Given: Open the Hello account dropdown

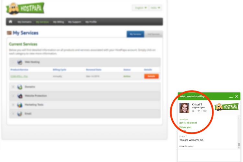Looking at the screenshot, I should pyautogui.click(x=155, y=8).
